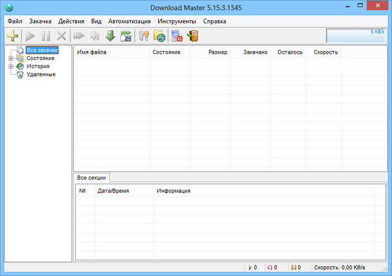Screen dimensions: 392x276
Task: Switch to the Все секции tab
Action: [x=91, y=177]
